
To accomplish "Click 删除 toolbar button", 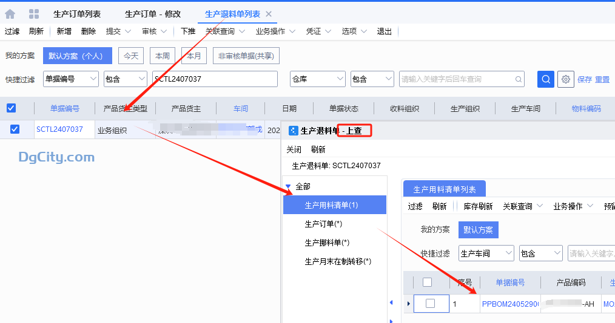I will click(x=89, y=31).
